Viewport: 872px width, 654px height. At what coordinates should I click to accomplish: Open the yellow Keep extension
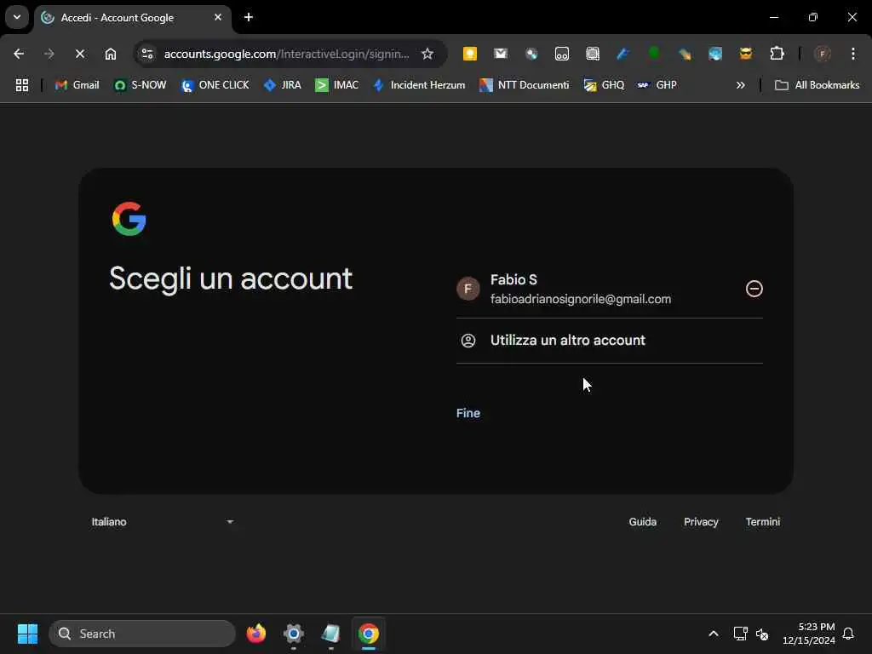(x=470, y=54)
